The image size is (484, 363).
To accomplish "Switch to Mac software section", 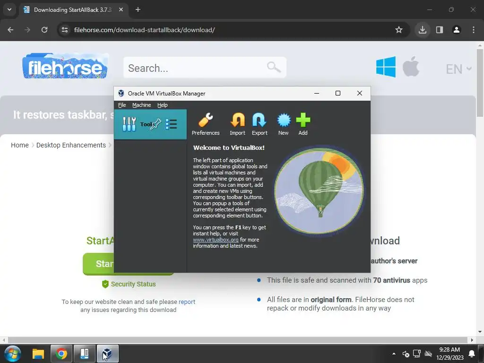I will [411, 66].
